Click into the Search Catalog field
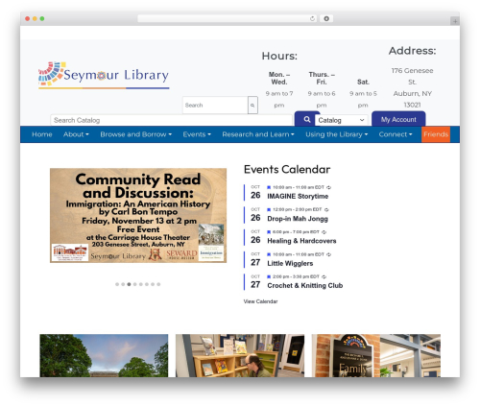This screenshot has height=406, width=480. point(171,120)
